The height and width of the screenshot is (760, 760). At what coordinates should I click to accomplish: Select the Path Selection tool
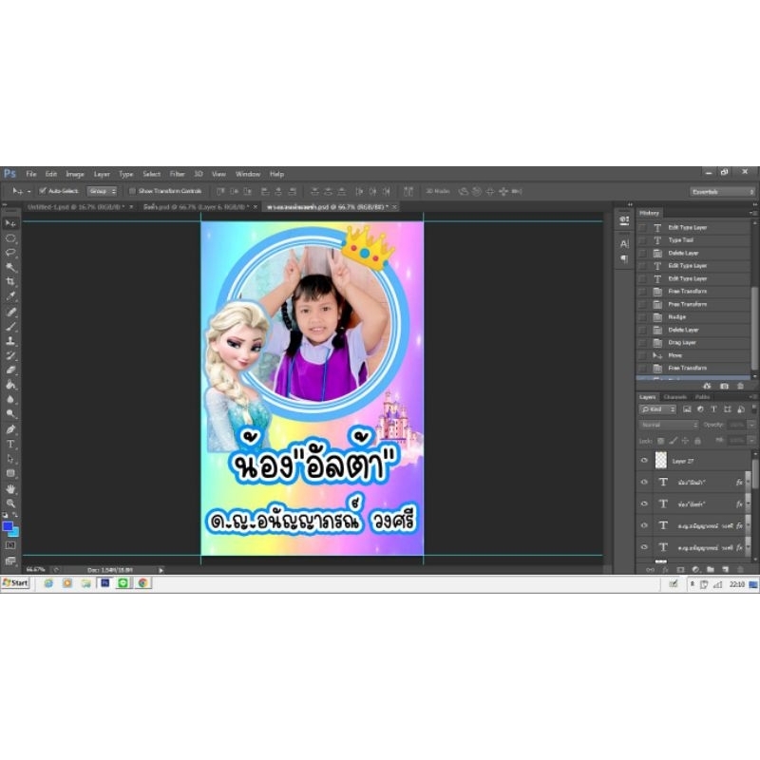(10, 459)
